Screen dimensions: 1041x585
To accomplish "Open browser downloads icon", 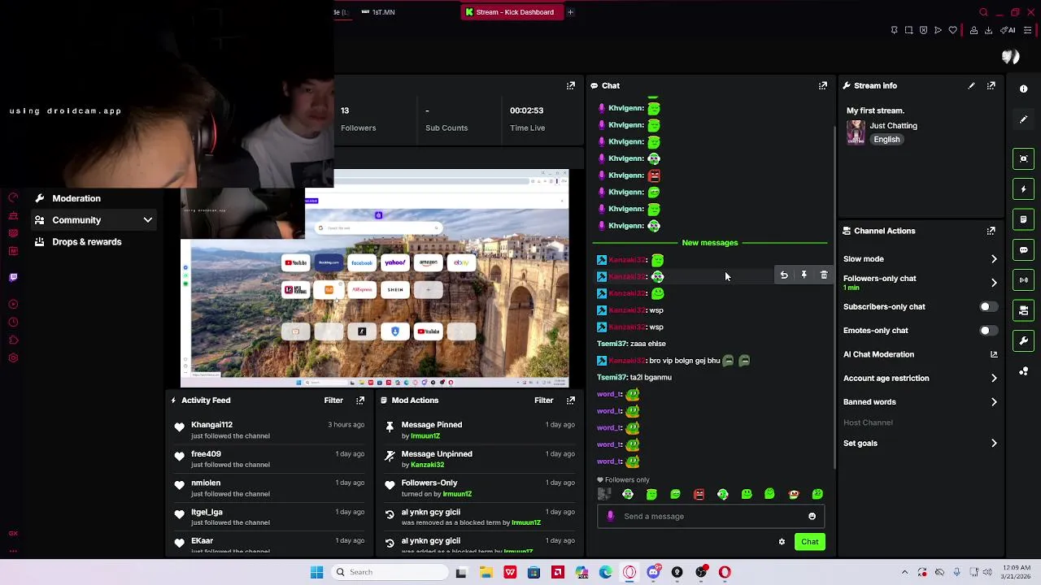I will tap(988, 30).
